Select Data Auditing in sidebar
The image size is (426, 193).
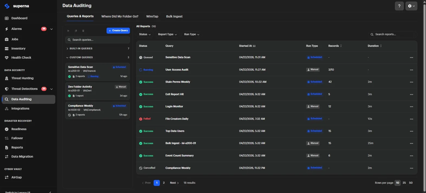pos(29,99)
